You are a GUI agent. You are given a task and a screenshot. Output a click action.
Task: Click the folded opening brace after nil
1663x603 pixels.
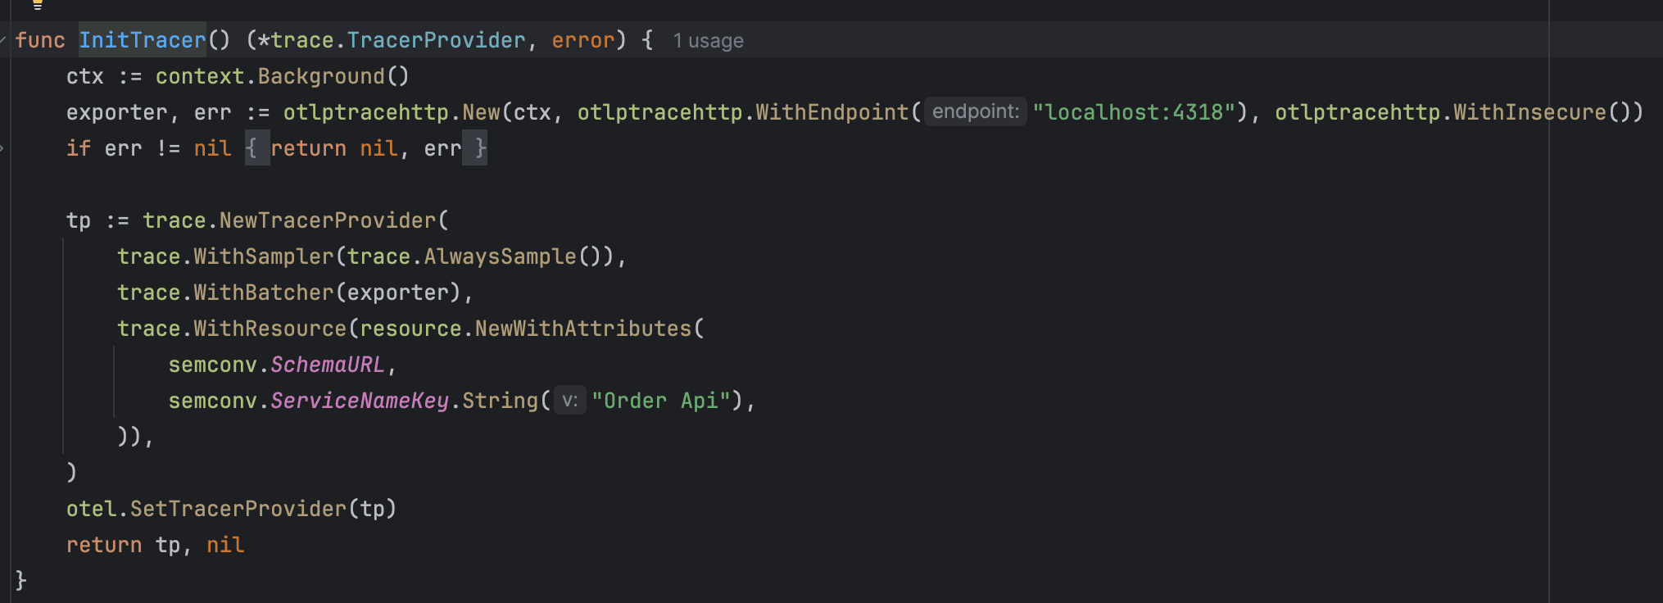256,148
